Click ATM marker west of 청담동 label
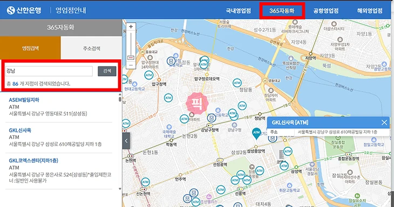Screen dimensions: 394x207 pyautogui.click(x=237, y=82)
